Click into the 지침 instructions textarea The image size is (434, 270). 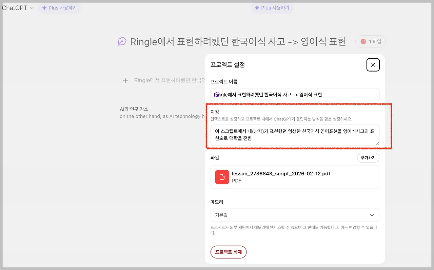point(295,135)
